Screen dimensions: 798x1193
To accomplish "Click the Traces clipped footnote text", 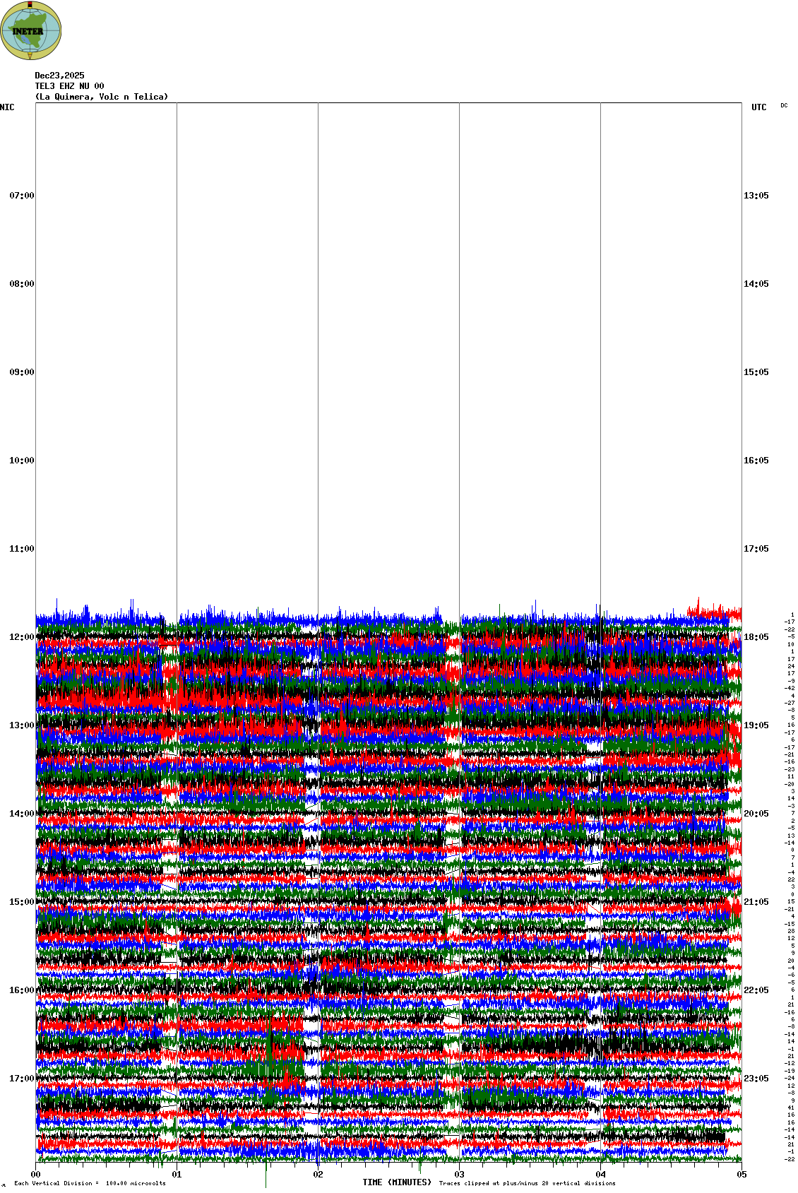I will 527,1183.
